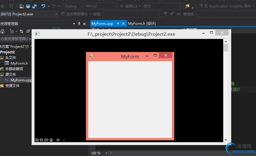Click the collapse all icon in Solution Explorer

coord(28,31)
